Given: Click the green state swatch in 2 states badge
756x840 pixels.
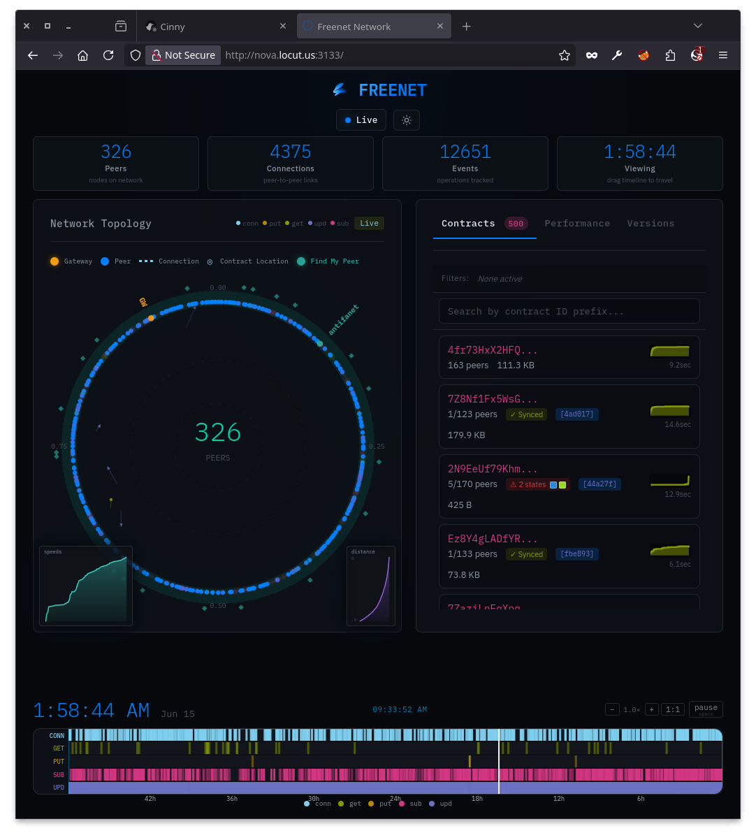Looking at the screenshot, I should point(562,485).
